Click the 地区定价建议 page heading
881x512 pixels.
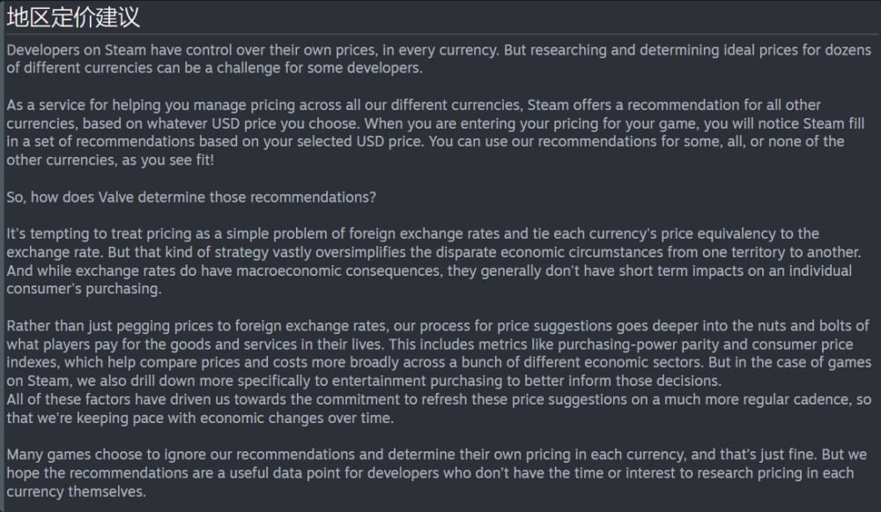point(73,17)
